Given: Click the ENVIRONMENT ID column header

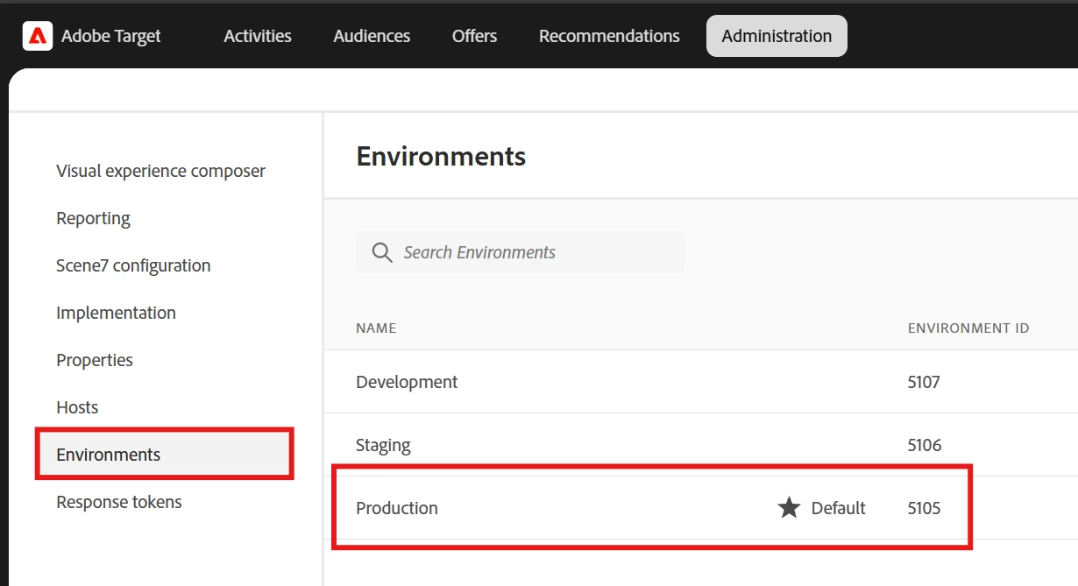Looking at the screenshot, I should pyautogui.click(x=968, y=328).
